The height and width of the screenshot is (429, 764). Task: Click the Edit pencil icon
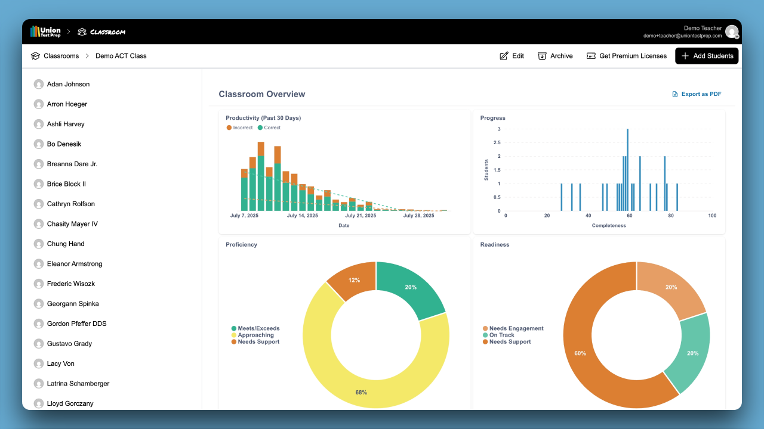point(504,56)
